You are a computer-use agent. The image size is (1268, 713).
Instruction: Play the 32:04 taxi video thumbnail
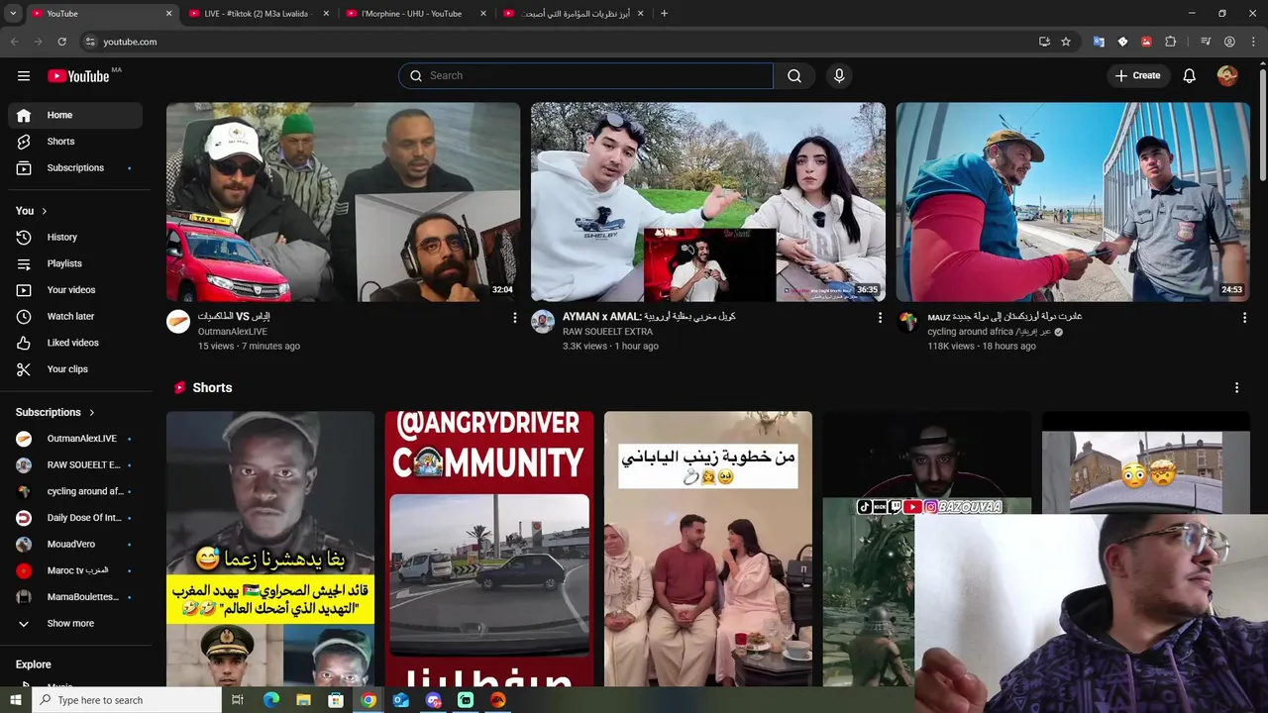click(x=343, y=202)
